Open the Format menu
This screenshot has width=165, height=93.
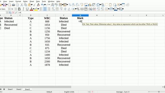coord(18,2)
